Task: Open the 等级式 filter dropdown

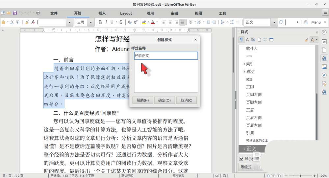Action: [250, 167]
